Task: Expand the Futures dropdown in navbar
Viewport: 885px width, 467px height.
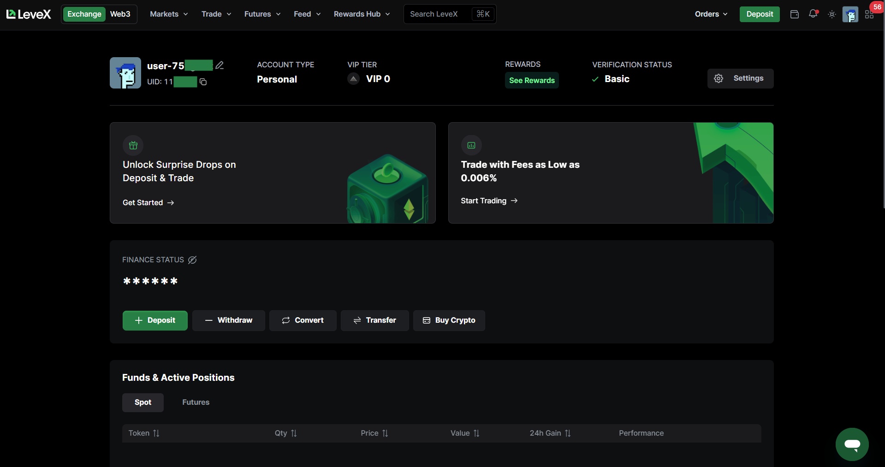Action: click(262, 14)
